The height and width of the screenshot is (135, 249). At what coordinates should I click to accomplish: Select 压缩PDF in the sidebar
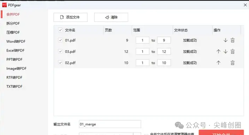pyautogui.click(x=13, y=32)
